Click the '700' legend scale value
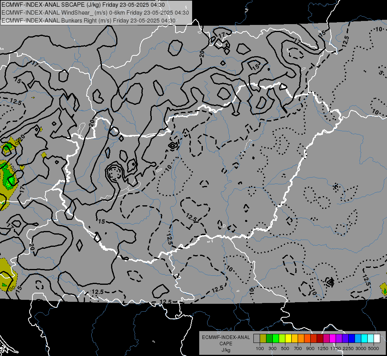The height and width of the screenshot is (356, 387). click(x=298, y=348)
